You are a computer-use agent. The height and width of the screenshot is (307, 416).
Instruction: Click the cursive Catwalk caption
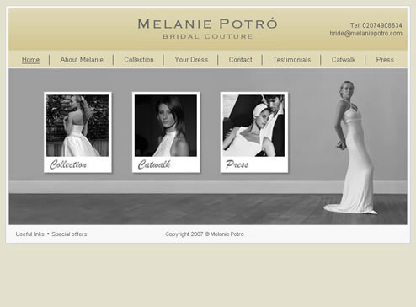click(x=154, y=164)
